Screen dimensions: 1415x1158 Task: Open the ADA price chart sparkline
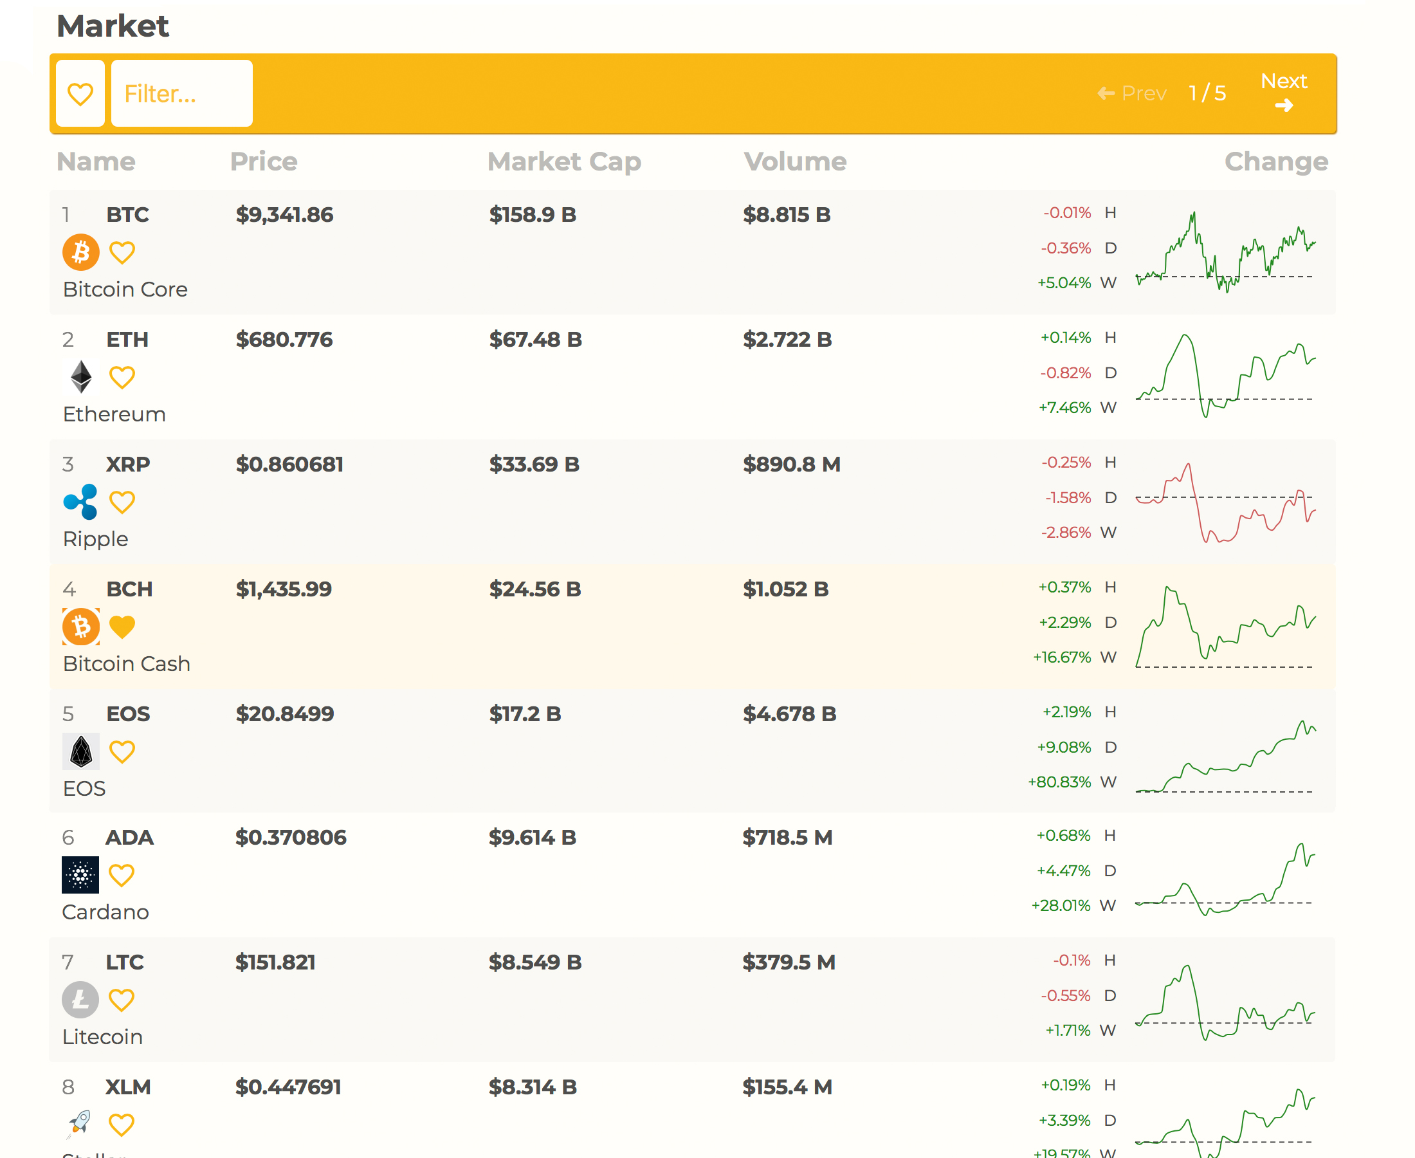[x=1226, y=879]
